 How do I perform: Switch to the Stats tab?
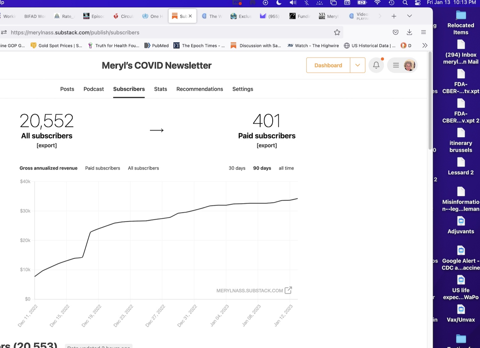pyautogui.click(x=160, y=89)
